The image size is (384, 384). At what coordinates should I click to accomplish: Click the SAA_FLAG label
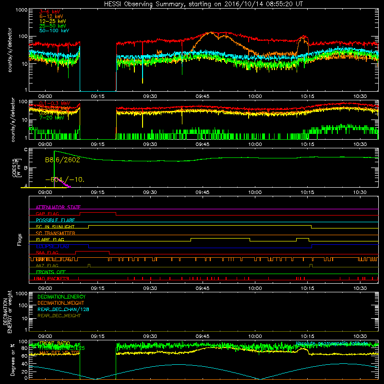(x=47, y=252)
